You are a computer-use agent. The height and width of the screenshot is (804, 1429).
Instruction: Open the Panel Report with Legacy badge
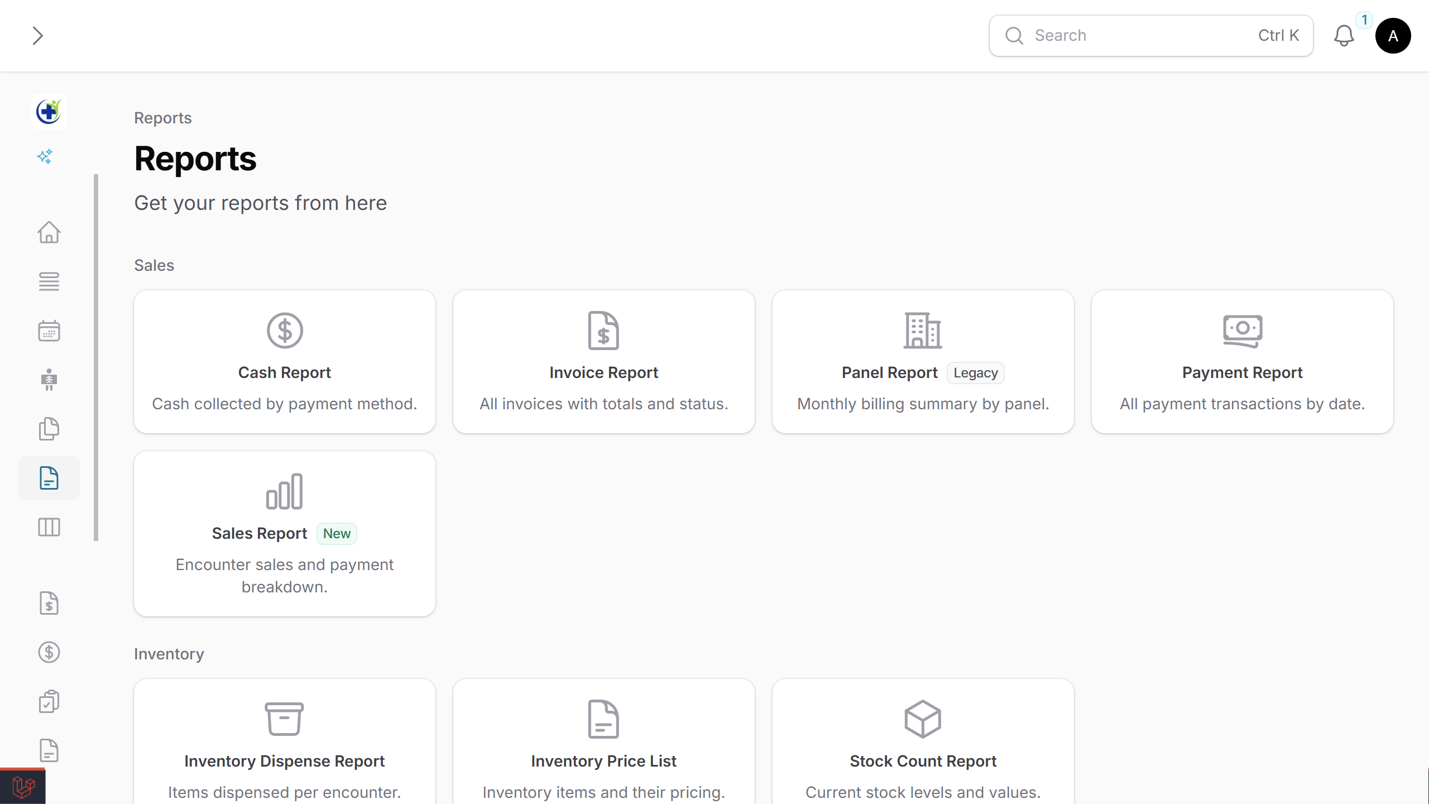click(x=923, y=362)
